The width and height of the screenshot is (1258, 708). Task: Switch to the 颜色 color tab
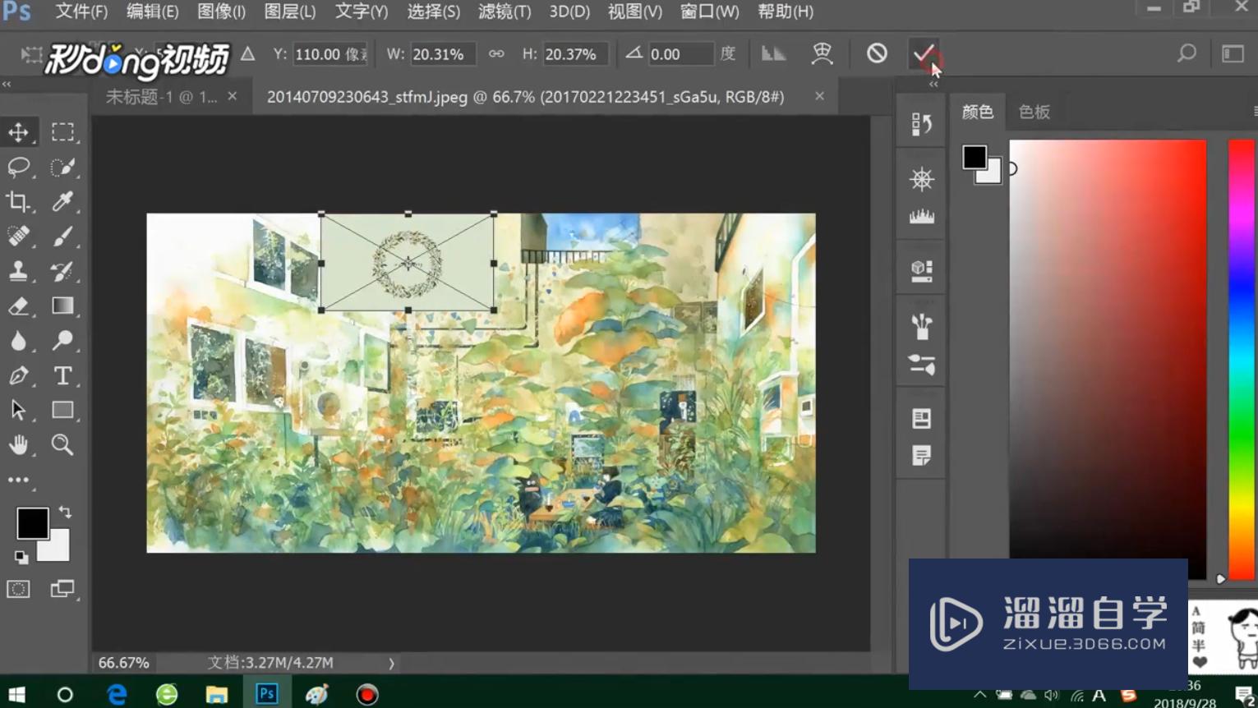(977, 112)
